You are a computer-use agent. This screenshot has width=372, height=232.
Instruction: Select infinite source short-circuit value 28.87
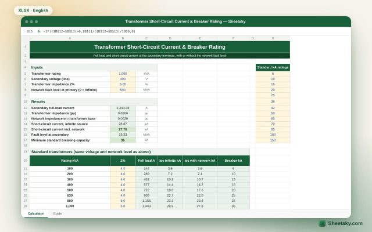click(x=123, y=124)
